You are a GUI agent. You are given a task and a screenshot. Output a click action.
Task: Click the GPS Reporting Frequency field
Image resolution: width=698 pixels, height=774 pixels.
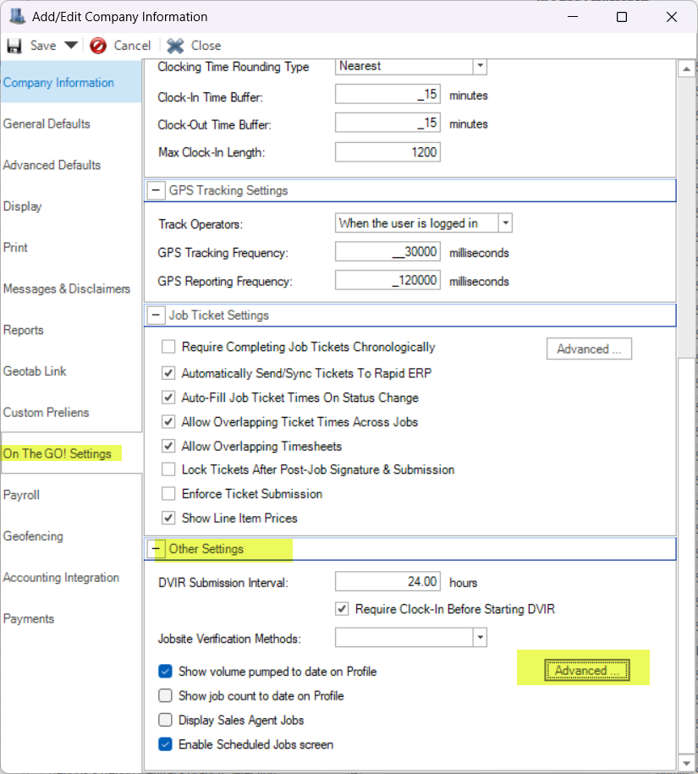click(387, 280)
